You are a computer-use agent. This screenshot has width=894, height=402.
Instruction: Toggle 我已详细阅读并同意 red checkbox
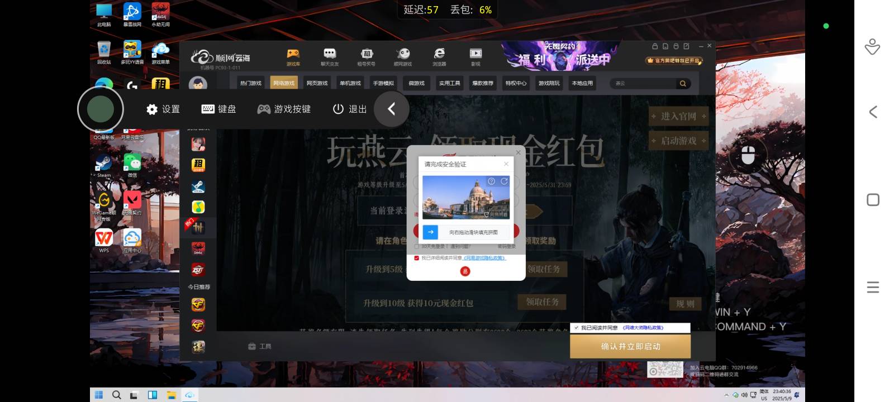tap(417, 258)
